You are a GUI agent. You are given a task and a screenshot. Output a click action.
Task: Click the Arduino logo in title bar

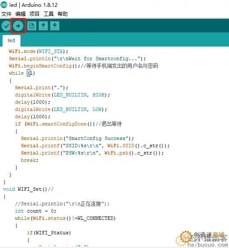(4, 5)
